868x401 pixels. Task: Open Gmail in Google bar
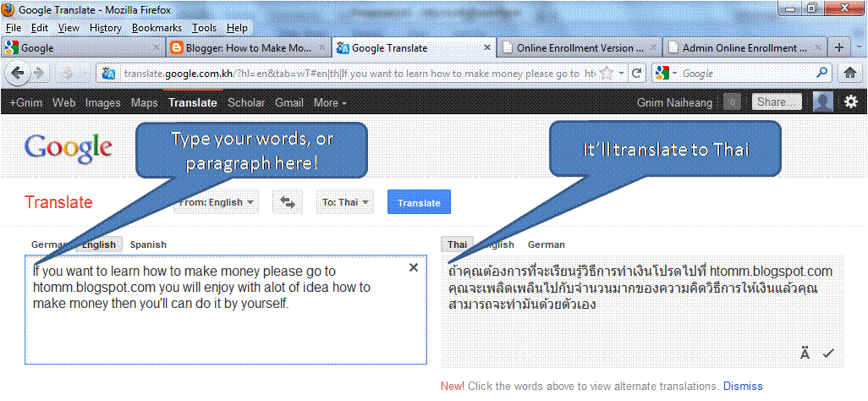coord(289,102)
